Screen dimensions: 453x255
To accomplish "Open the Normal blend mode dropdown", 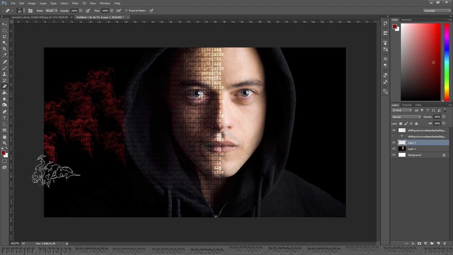I will coord(406,117).
